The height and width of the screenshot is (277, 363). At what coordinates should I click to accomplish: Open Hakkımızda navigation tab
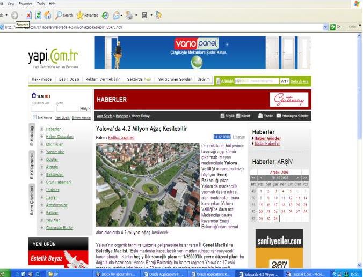(42, 79)
